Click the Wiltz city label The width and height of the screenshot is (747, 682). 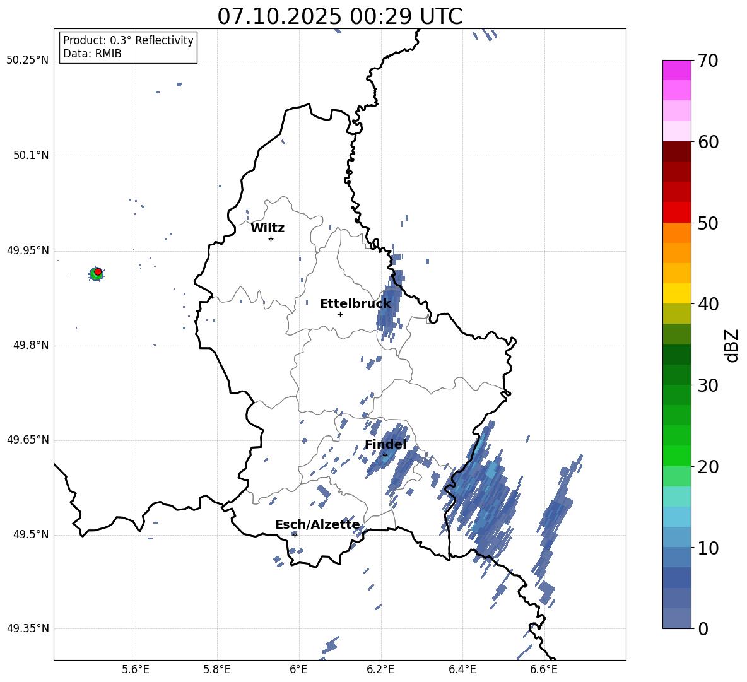tap(268, 228)
